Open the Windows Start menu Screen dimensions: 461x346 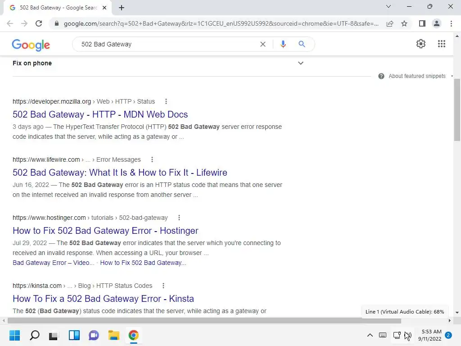[14, 335]
